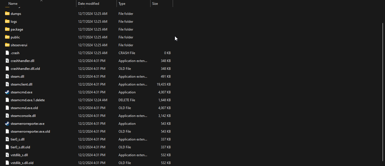Select the siteserverui folder name

pos(19,45)
